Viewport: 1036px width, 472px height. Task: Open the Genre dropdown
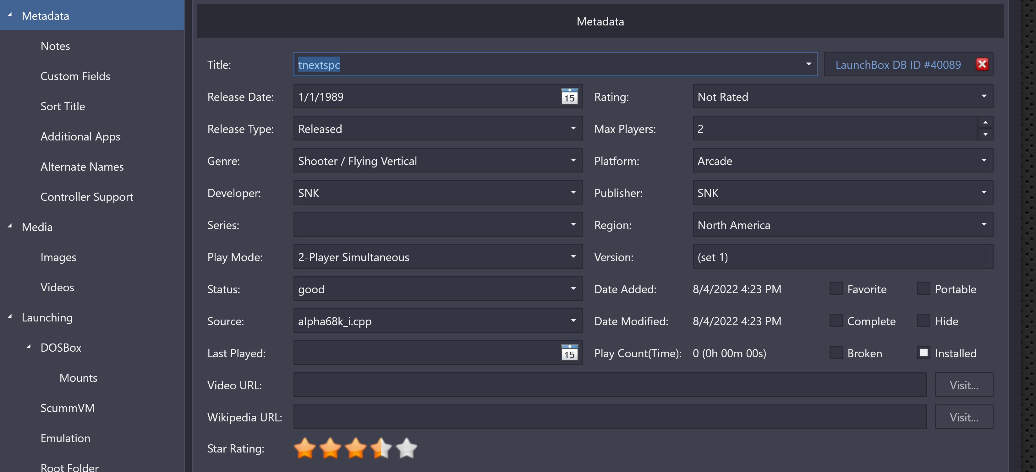[573, 161]
